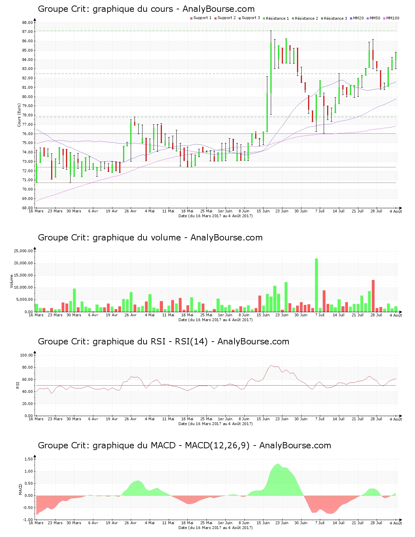
Task: Click the '100.00' RSI axis value
Action: (x=27, y=355)
